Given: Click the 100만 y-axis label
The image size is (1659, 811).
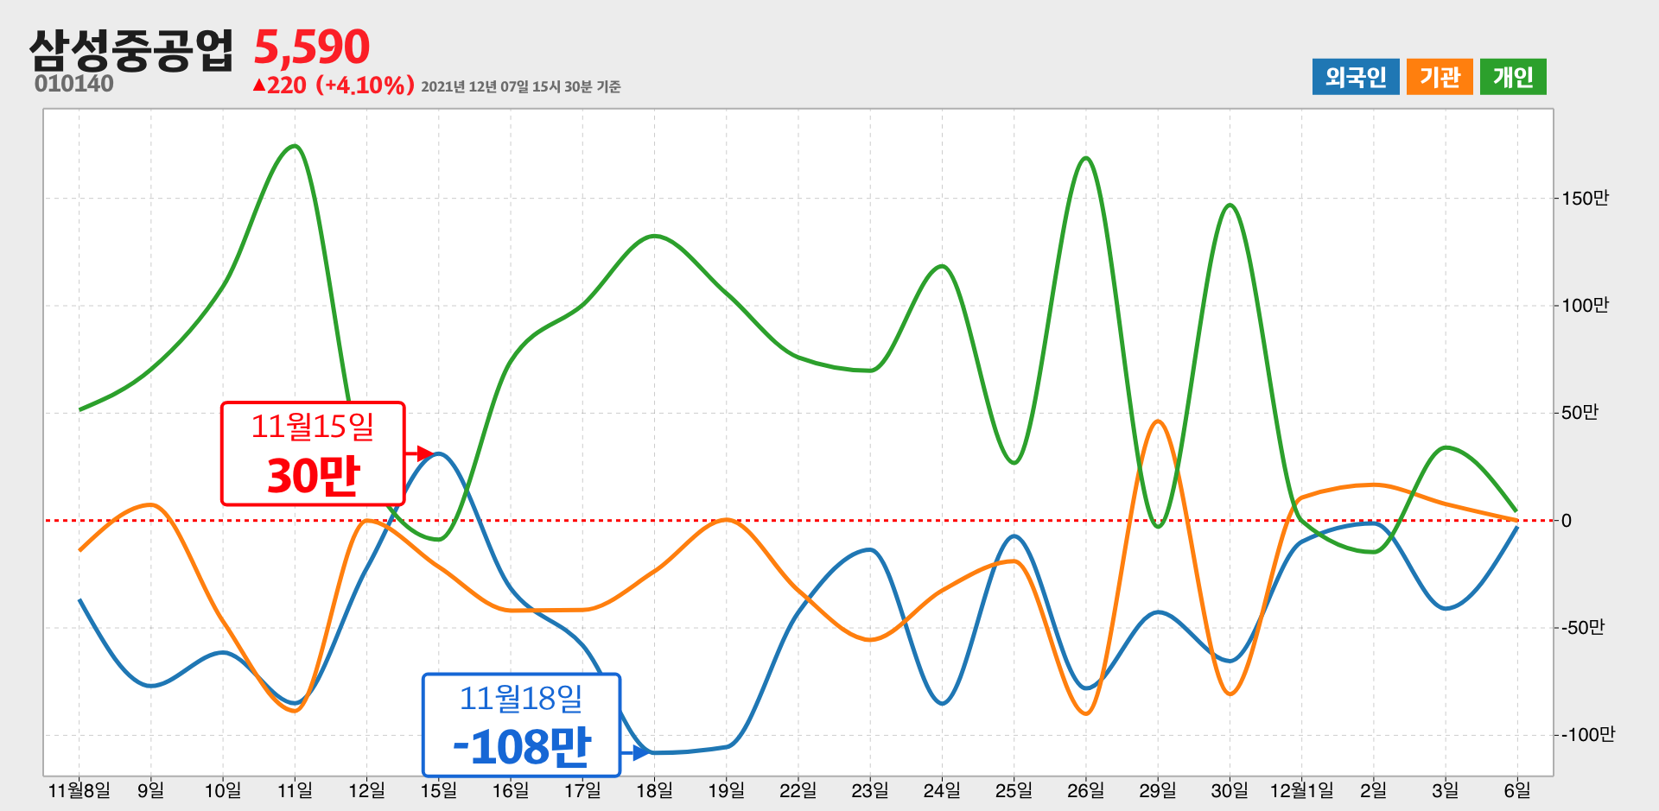Looking at the screenshot, I should pos(1585,305).
